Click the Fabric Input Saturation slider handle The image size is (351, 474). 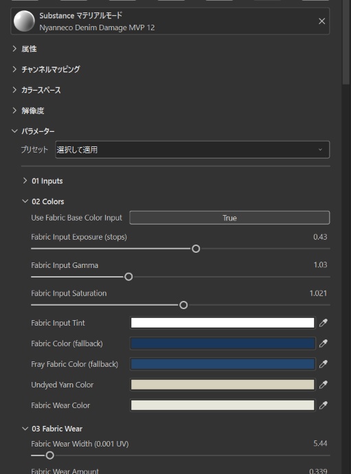(x=183, y=305)
